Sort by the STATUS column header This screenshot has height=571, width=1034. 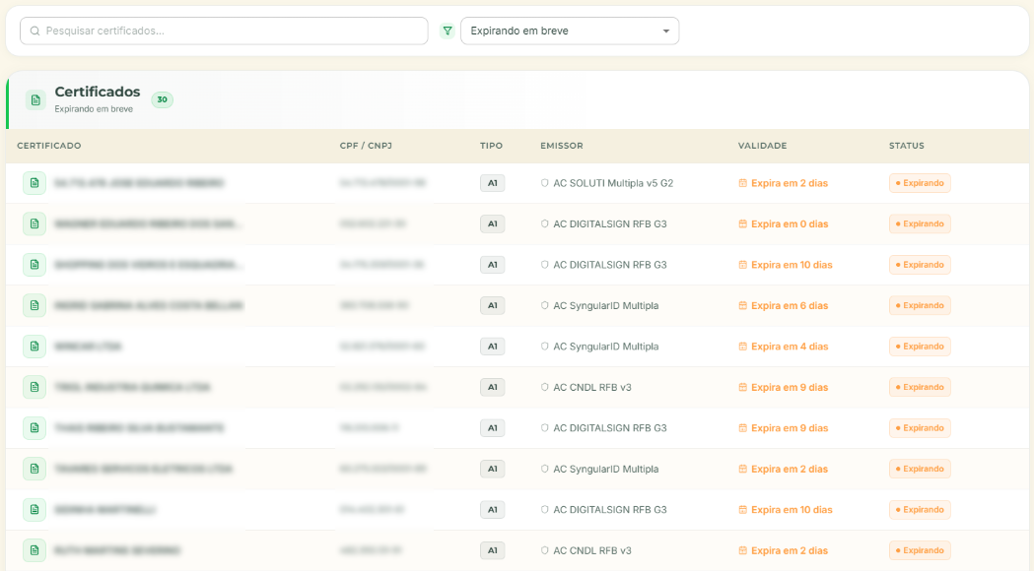tap(907, 146)
